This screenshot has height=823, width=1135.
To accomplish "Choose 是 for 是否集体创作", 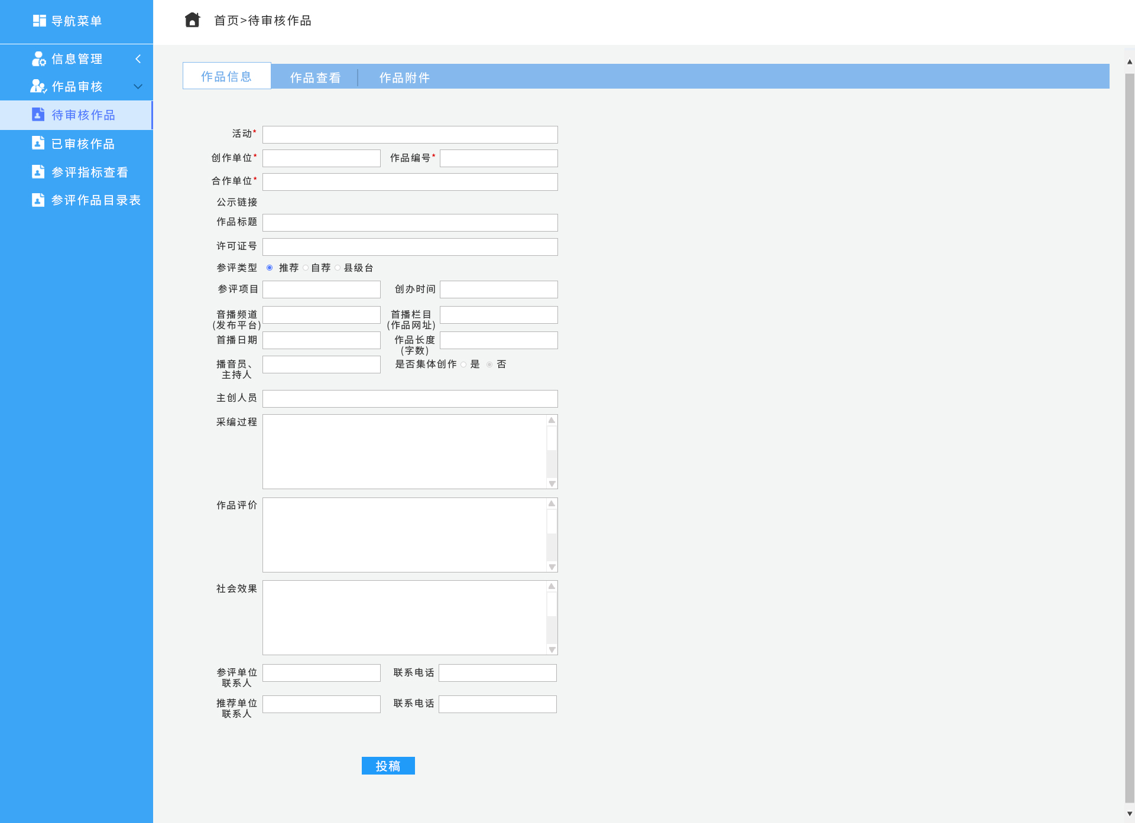I will [x=463, y=365].
